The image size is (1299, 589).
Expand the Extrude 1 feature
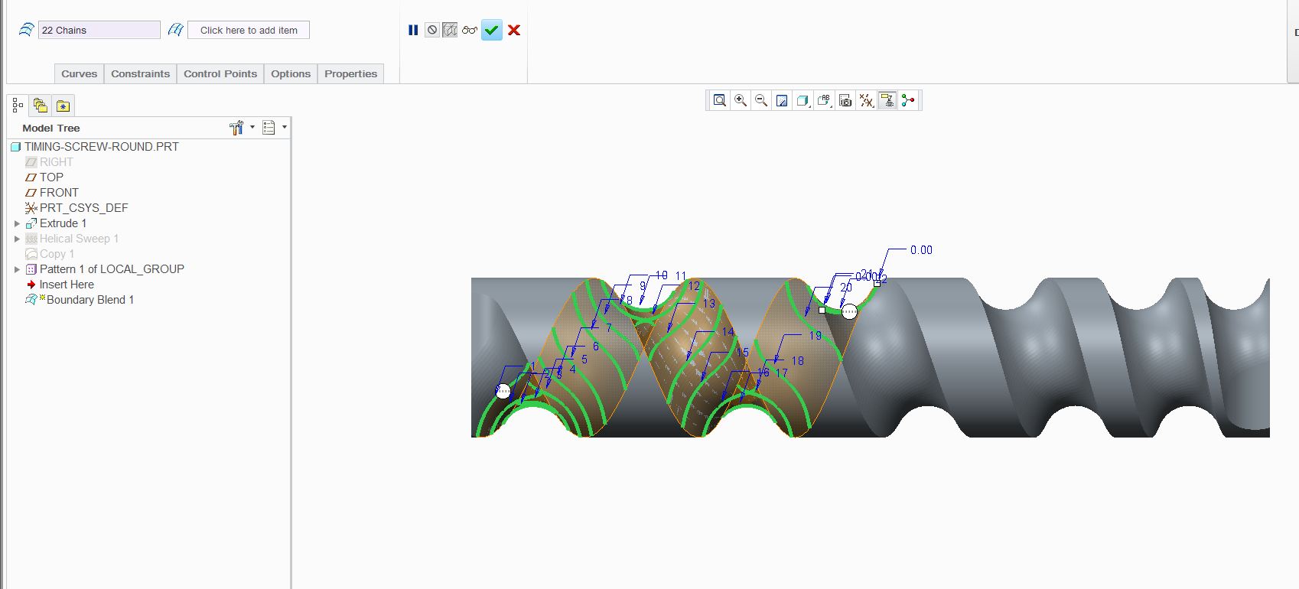tap(17, 223)
